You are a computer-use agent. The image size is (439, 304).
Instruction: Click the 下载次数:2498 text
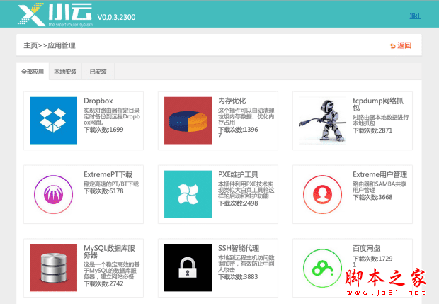pyautogui.click(x=238, y=203)
